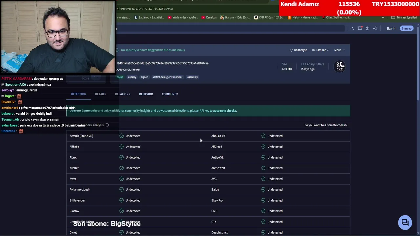Viewport: 420px width, 236px height.
Task: Open Yüklenenler YouTube bookmark
Action: coord(183,18)
